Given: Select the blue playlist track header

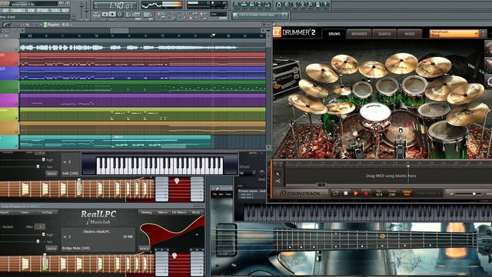Looking at the screenshot, I should coord(9,73).
